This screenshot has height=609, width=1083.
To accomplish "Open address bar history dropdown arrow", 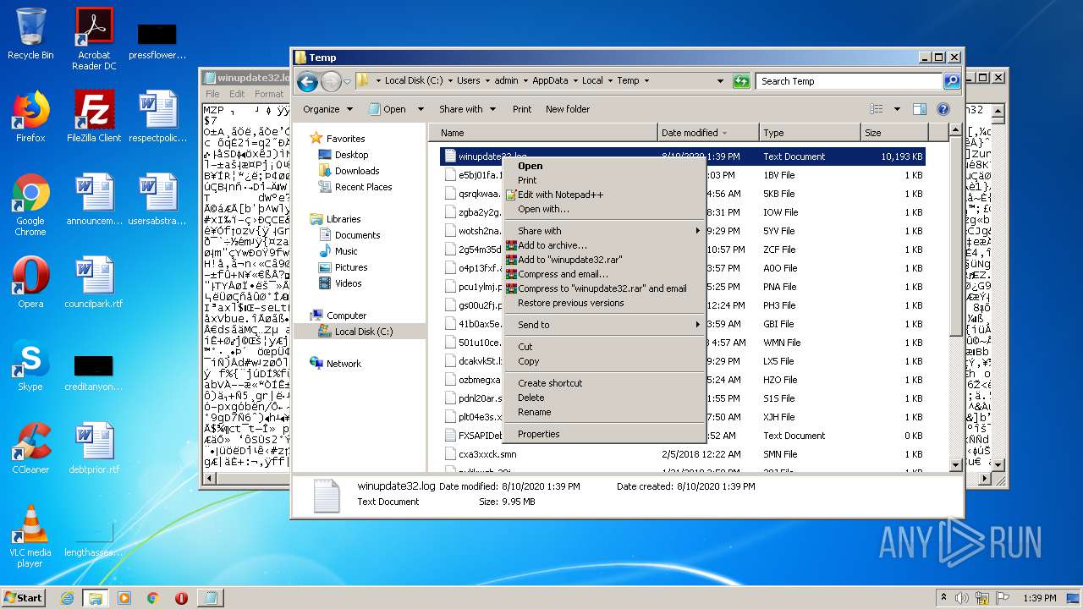I will [x=720, y=81].
